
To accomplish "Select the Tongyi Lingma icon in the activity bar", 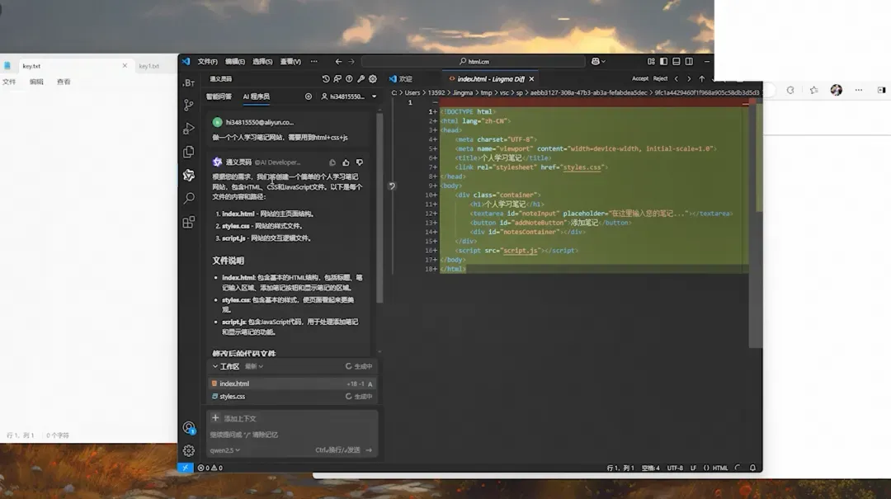I will pos(189,175).
